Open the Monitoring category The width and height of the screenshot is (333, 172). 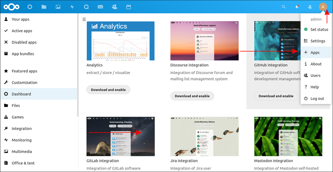(39, 140)
